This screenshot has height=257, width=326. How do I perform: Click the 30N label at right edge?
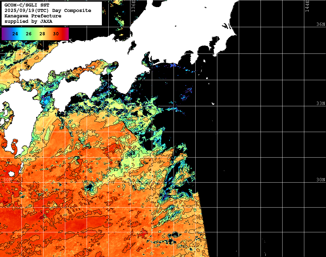[x=321, y=180]
